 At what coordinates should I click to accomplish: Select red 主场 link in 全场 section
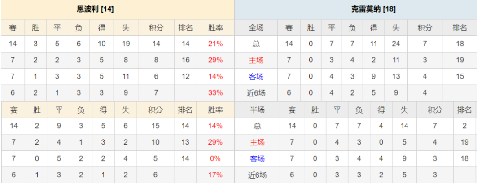pos(256,60)
